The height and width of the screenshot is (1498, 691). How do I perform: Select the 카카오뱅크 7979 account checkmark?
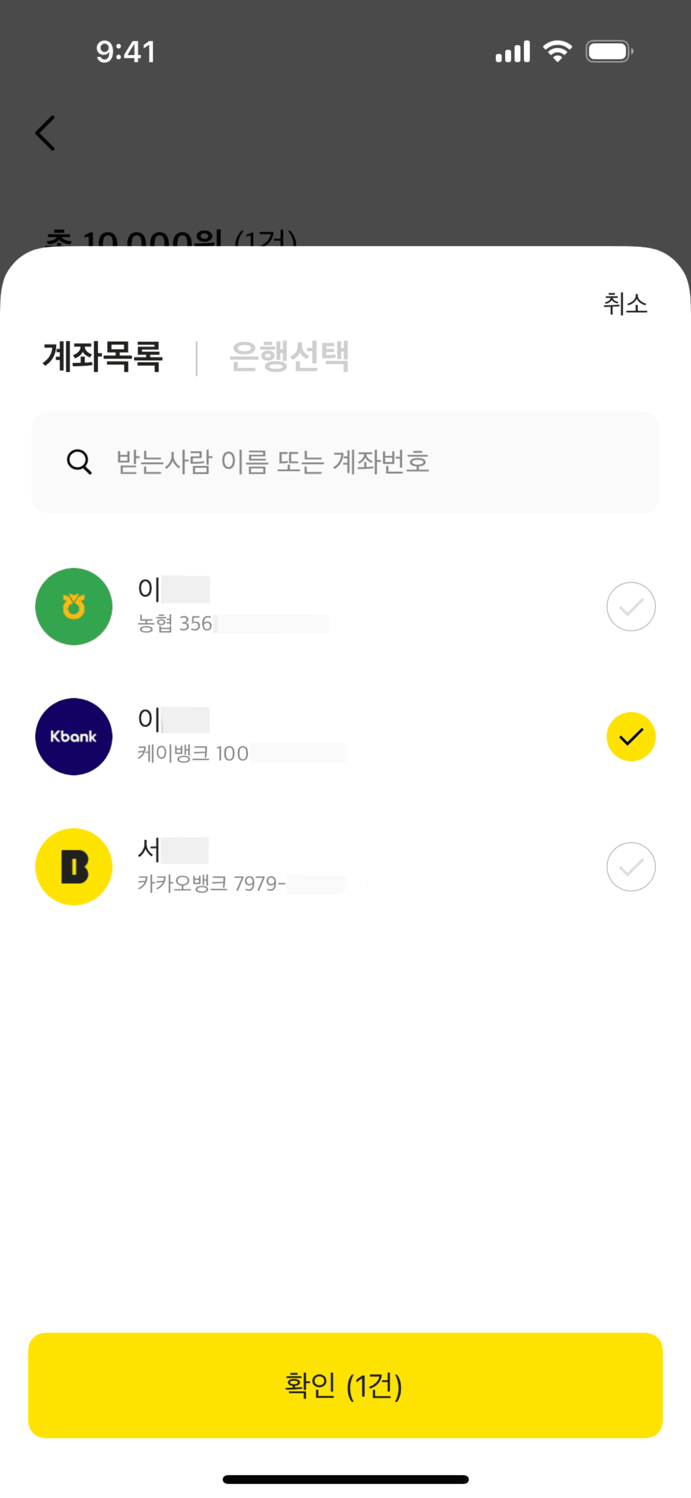(x=631, y=866)
